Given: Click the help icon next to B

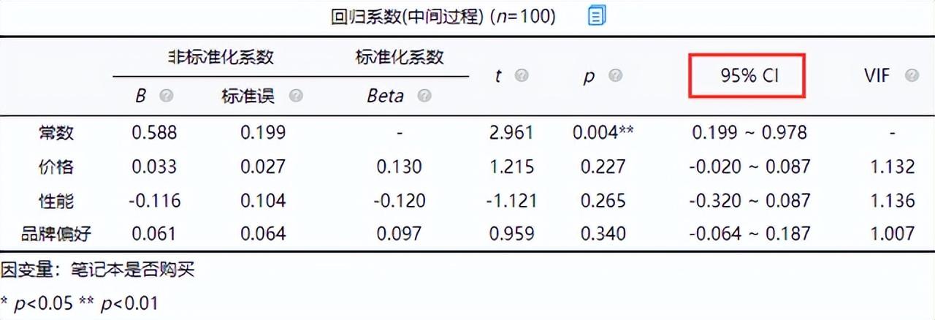Looking at the screenshot, I should [x=167, y=96].
